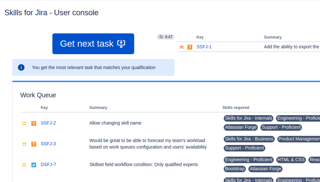Click the Summary column header above SSFJ-1
320x182 pixels.
click(273, 37)
